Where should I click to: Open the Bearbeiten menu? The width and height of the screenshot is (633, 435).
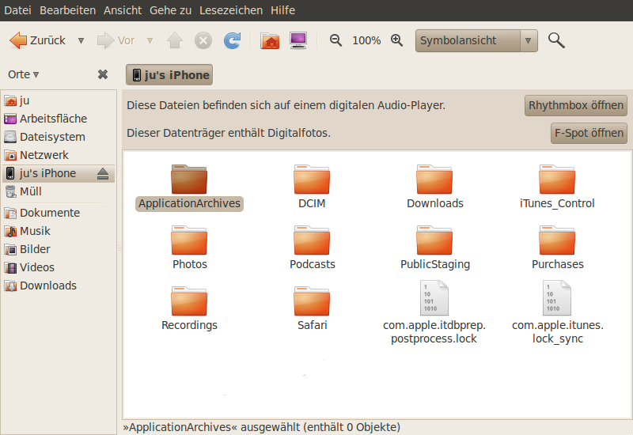(68, 10)
